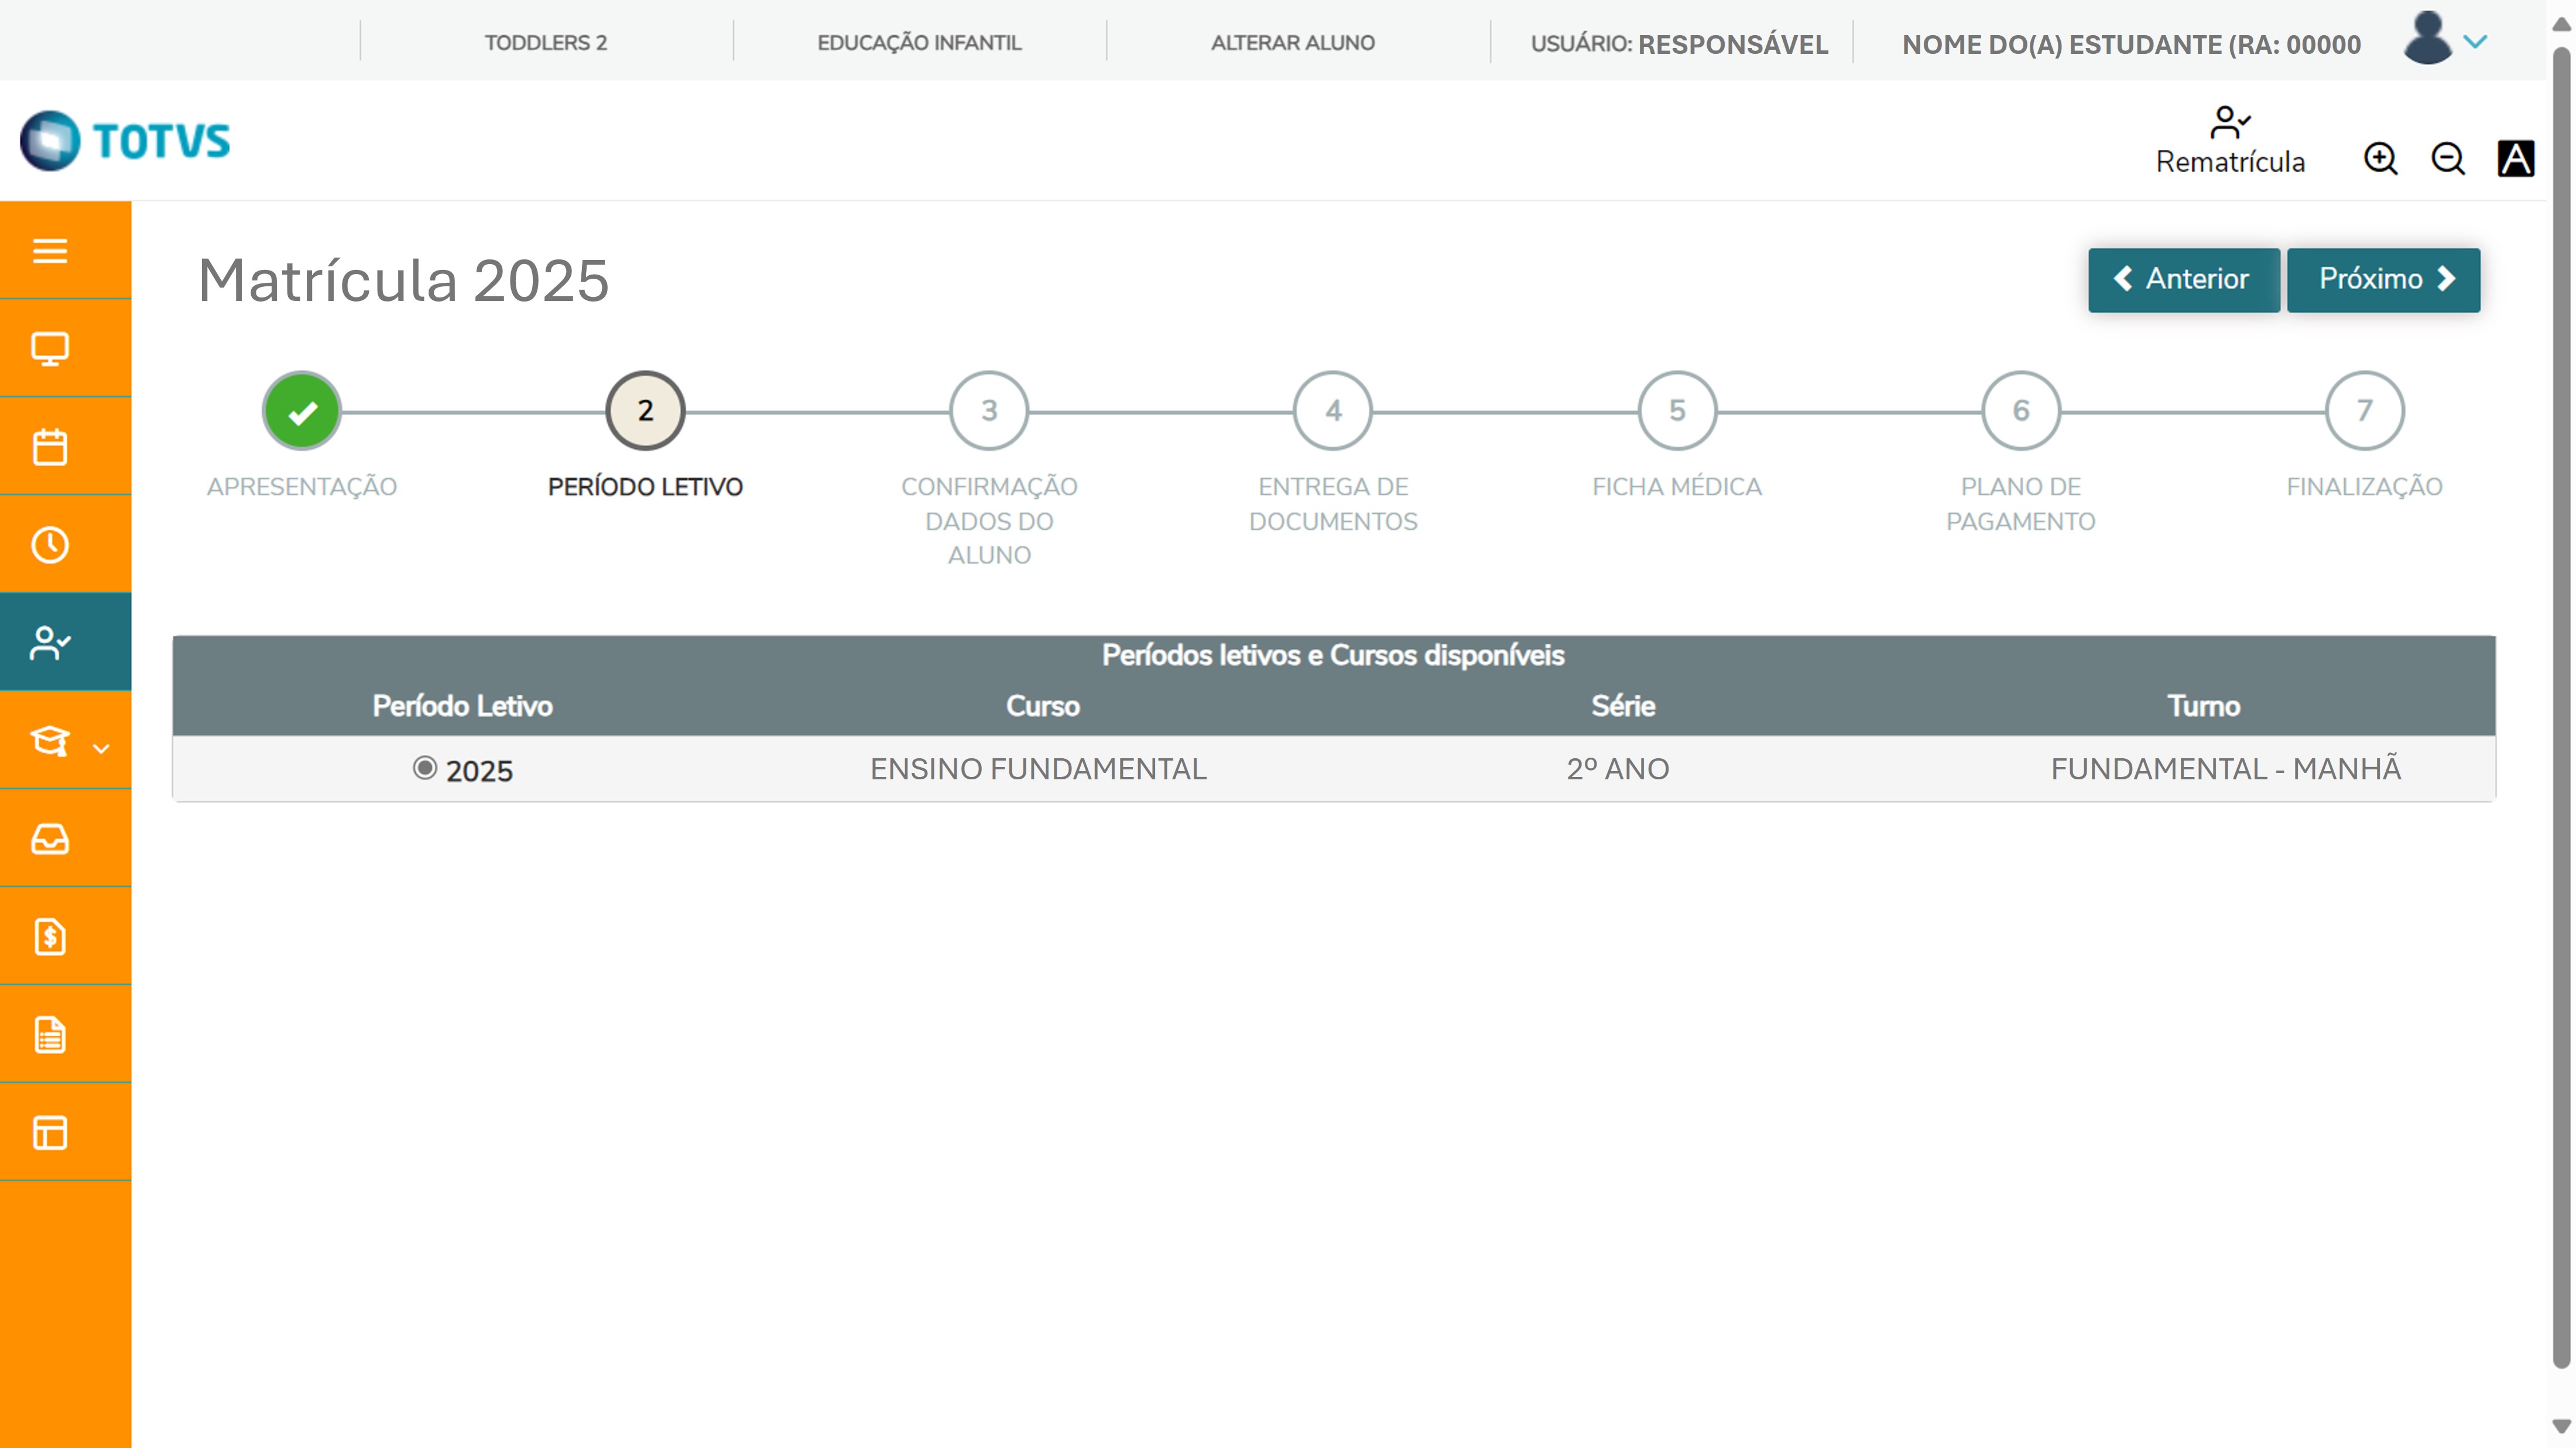Select the 2025 período letivo radio button
Image resolution: width=2576 pixels, height=1448 pixels.
[x=425, y=768]
